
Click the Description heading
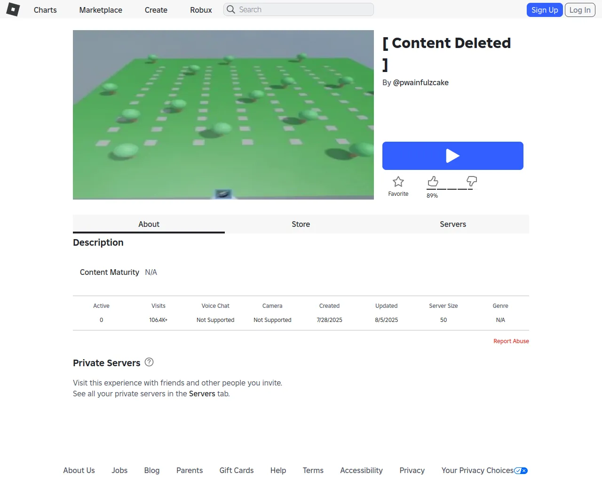(x=98, y=242)
